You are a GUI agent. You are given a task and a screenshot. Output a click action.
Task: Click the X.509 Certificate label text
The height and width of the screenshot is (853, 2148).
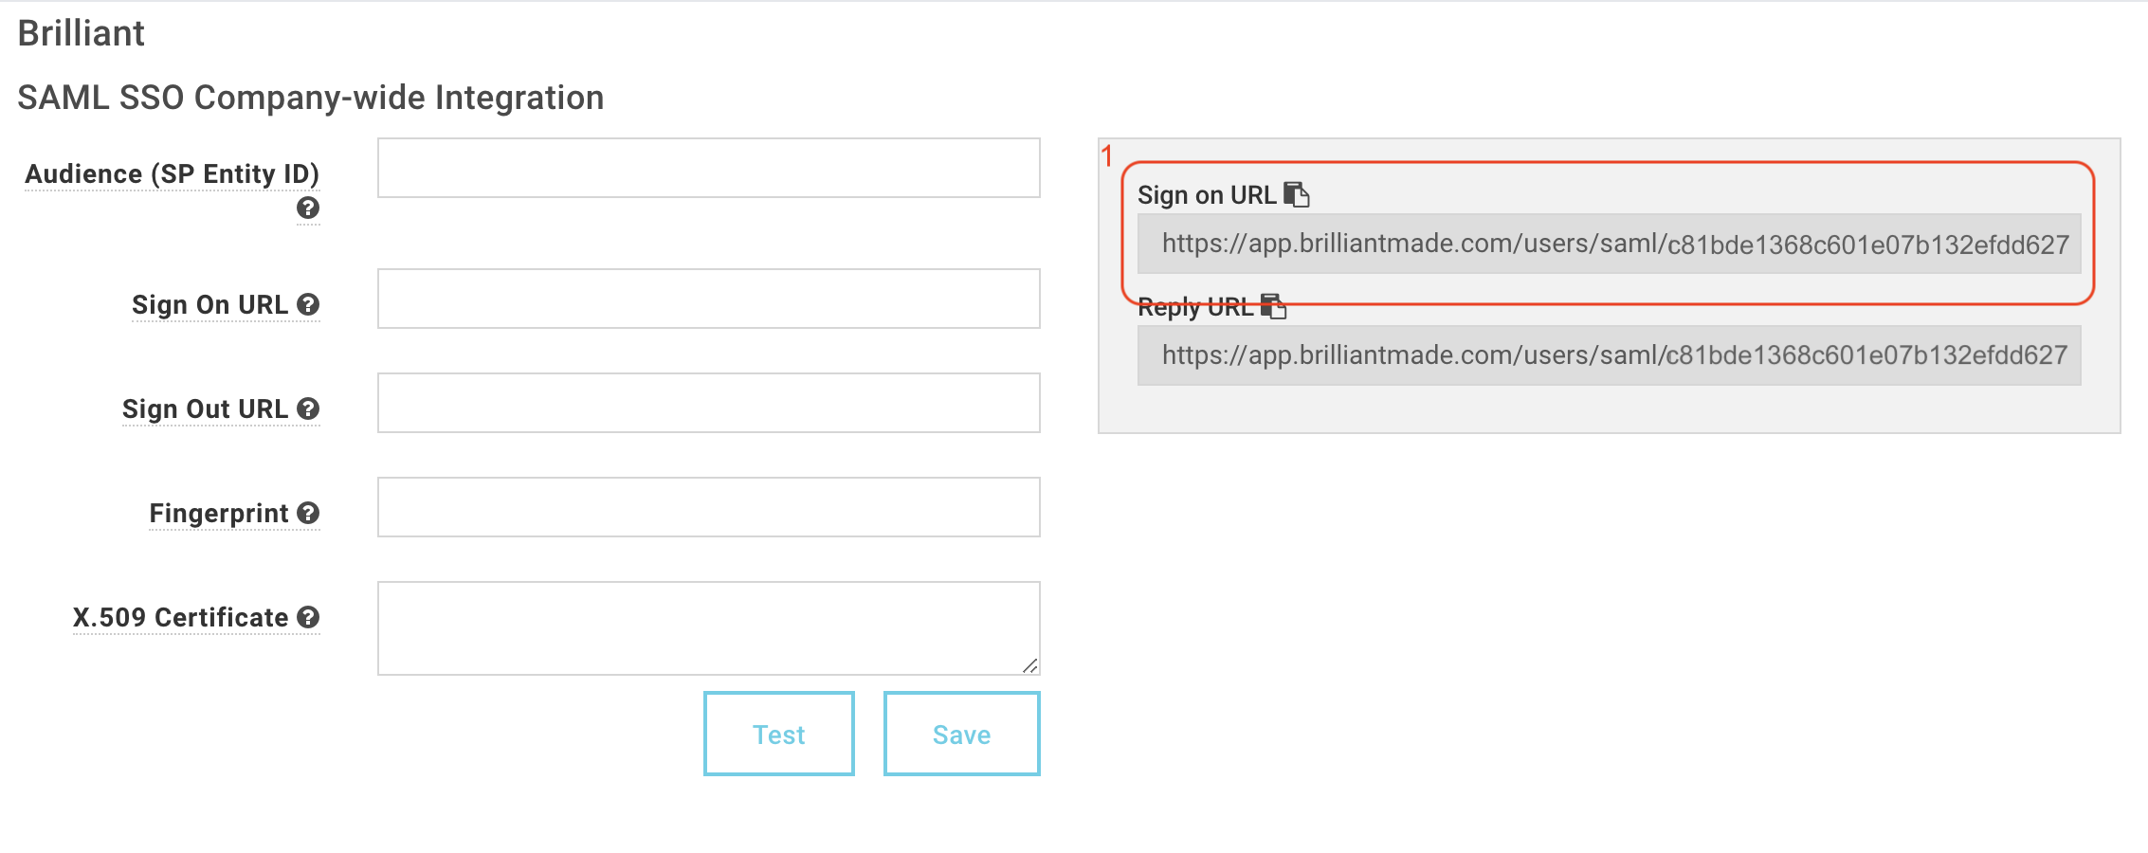[180, 618]
